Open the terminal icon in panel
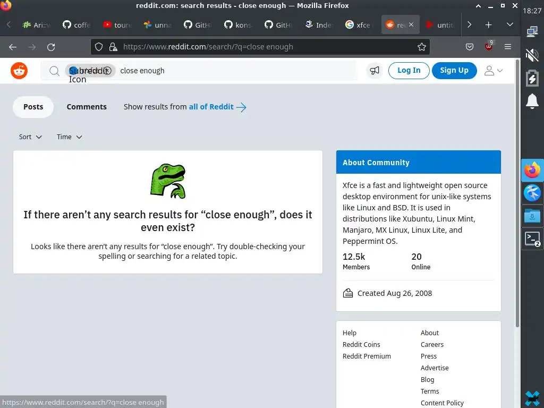This screenshot has height=408, width=544. 532,239
